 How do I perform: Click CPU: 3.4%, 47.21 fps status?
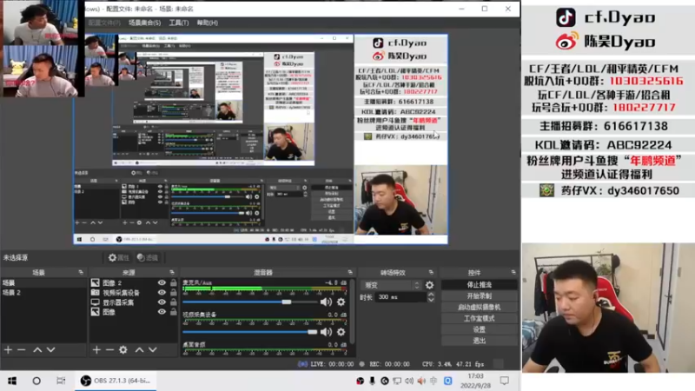coord(453,364)
